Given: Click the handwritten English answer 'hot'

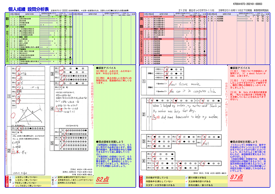Looking at the screenshot, I should tap(206, 144).
